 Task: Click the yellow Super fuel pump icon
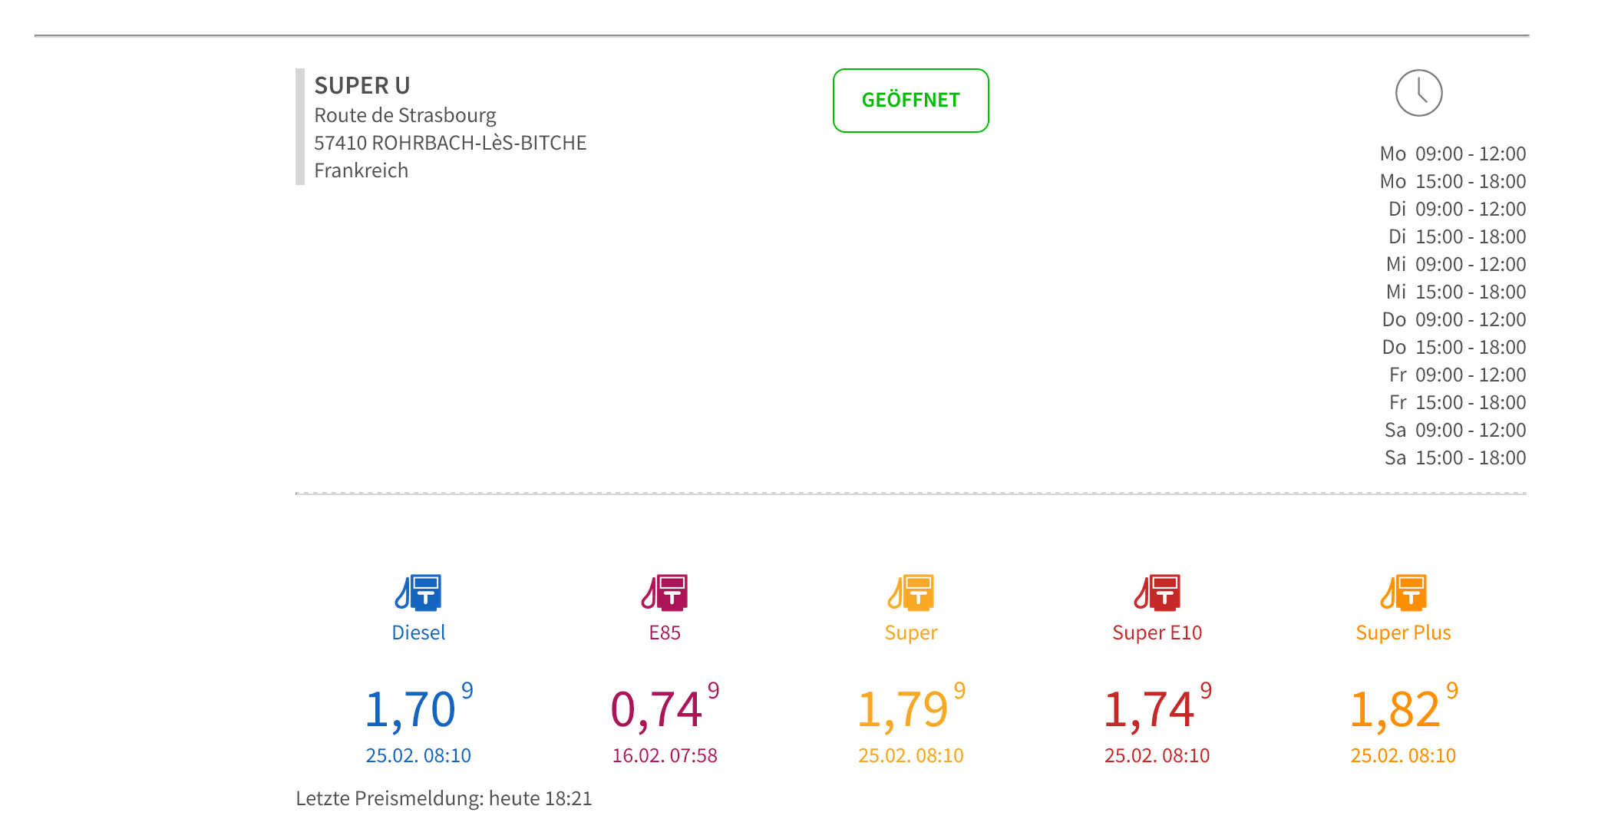911,593
